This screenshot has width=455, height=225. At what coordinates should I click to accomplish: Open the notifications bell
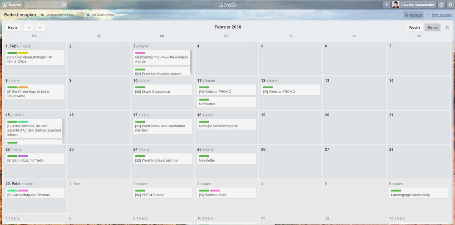coord(450,5)
